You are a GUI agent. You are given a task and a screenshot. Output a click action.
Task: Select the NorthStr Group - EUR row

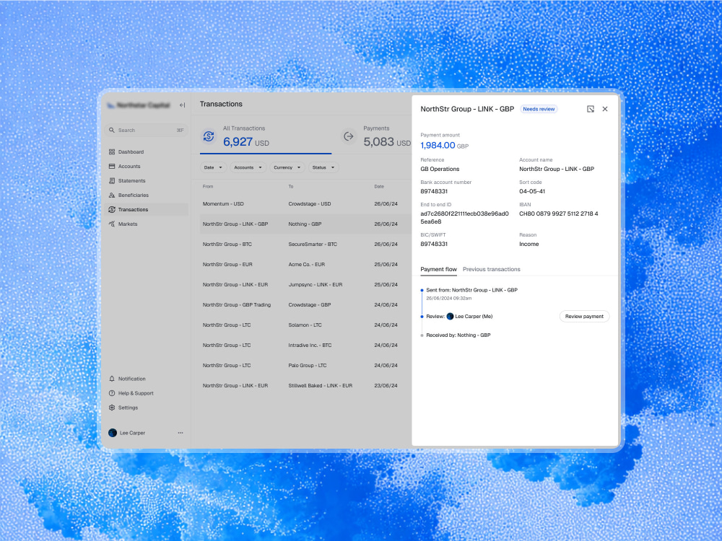tap(305, 265)
